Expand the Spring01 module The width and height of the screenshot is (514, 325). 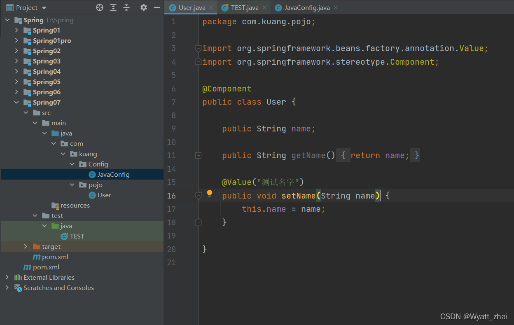click(16, 30)
